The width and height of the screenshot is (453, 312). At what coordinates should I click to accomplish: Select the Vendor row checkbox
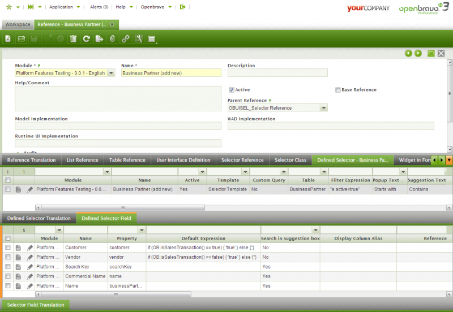pos(8,257)
